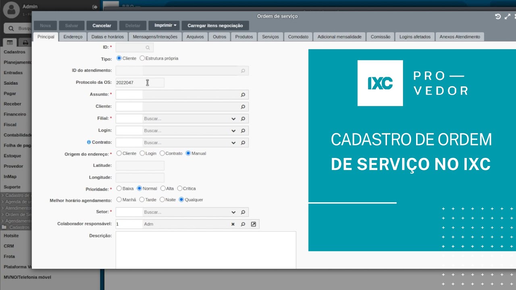Image resolution: width=516 pixels, height=290 pixels.
Task: Choose Contrato as Origem do endereço
Action: pyautogui.click(x=162, y=153)
